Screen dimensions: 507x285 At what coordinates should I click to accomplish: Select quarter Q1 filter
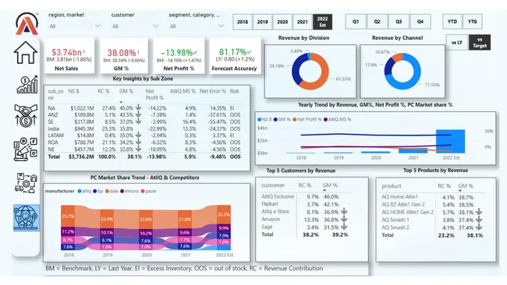(356, 22)
